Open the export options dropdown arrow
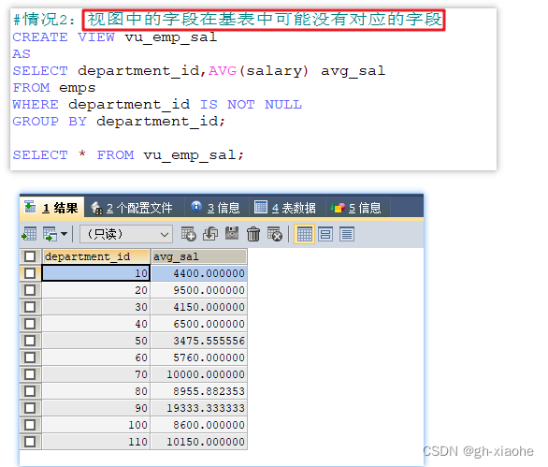Screen dimensions: 548x467 [64, 234]
